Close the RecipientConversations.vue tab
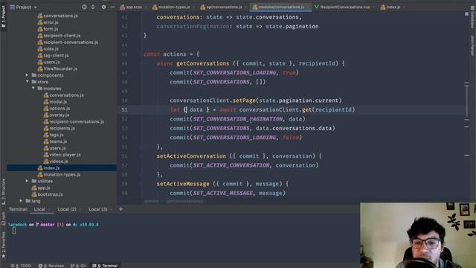Viewport: 476px width, 268px height. (373, 7)
